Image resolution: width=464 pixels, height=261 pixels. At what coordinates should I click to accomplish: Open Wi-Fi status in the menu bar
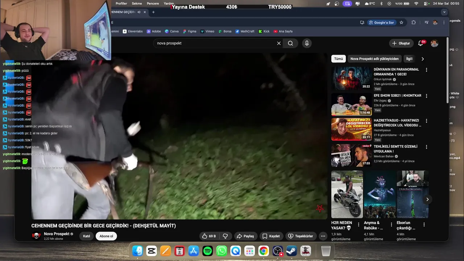pyautogui.click(x=416, y=3)
